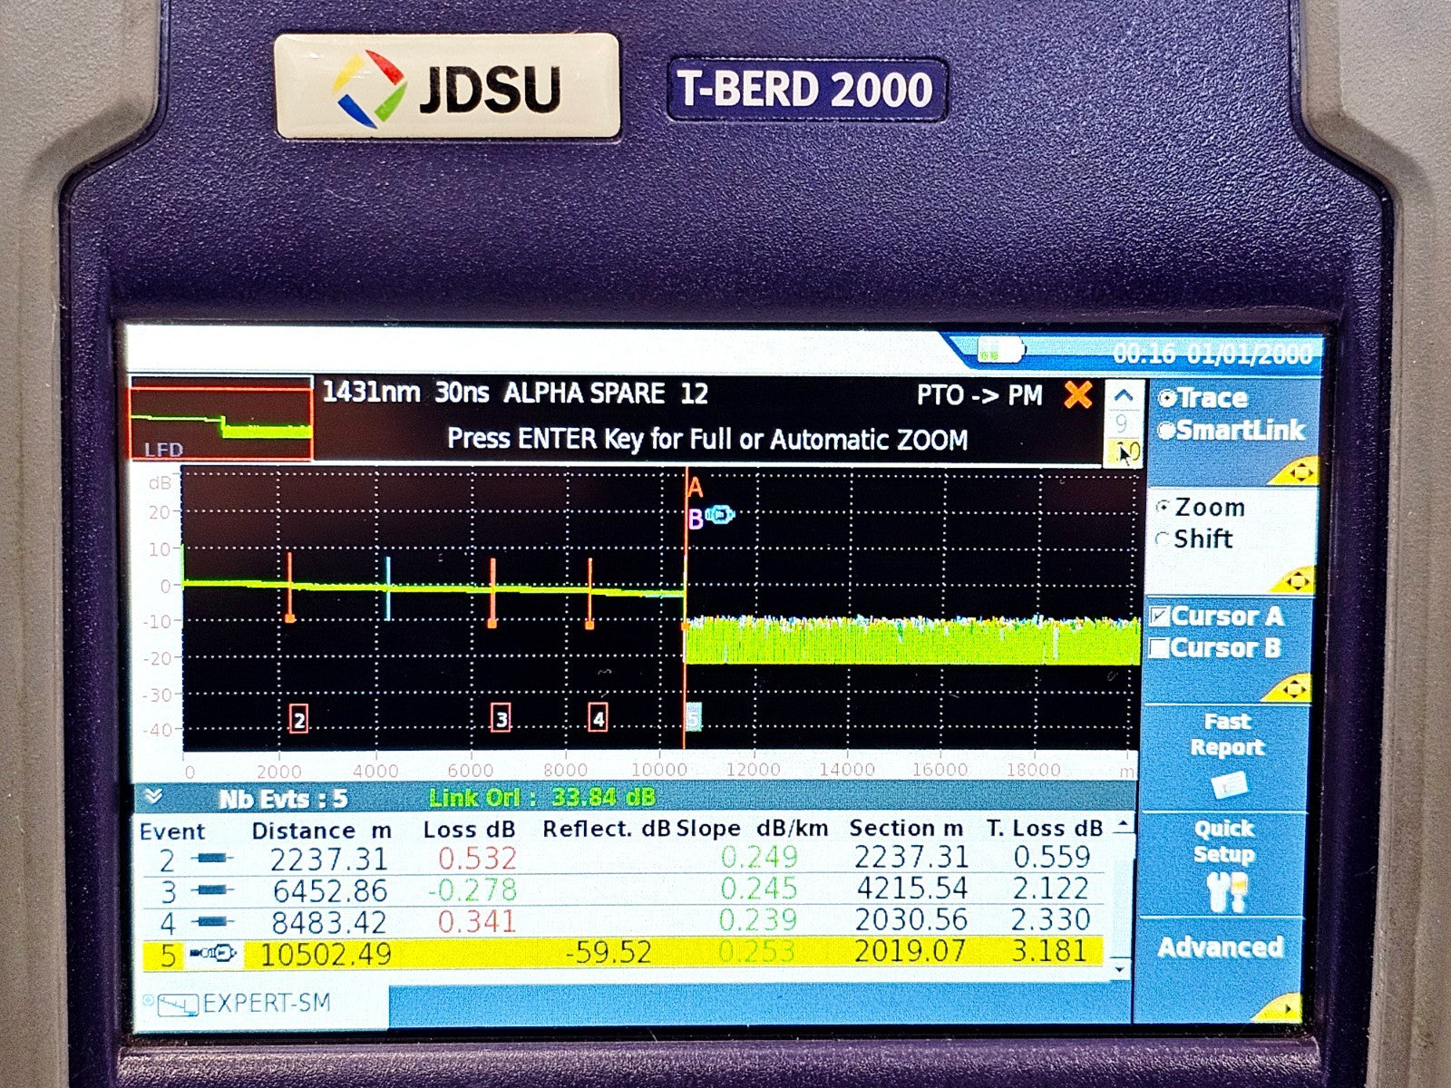Screen dimensions: 1451x1088
Task: Click the Distance m column header
Action: pyautogui.click(x=321, y=831)
